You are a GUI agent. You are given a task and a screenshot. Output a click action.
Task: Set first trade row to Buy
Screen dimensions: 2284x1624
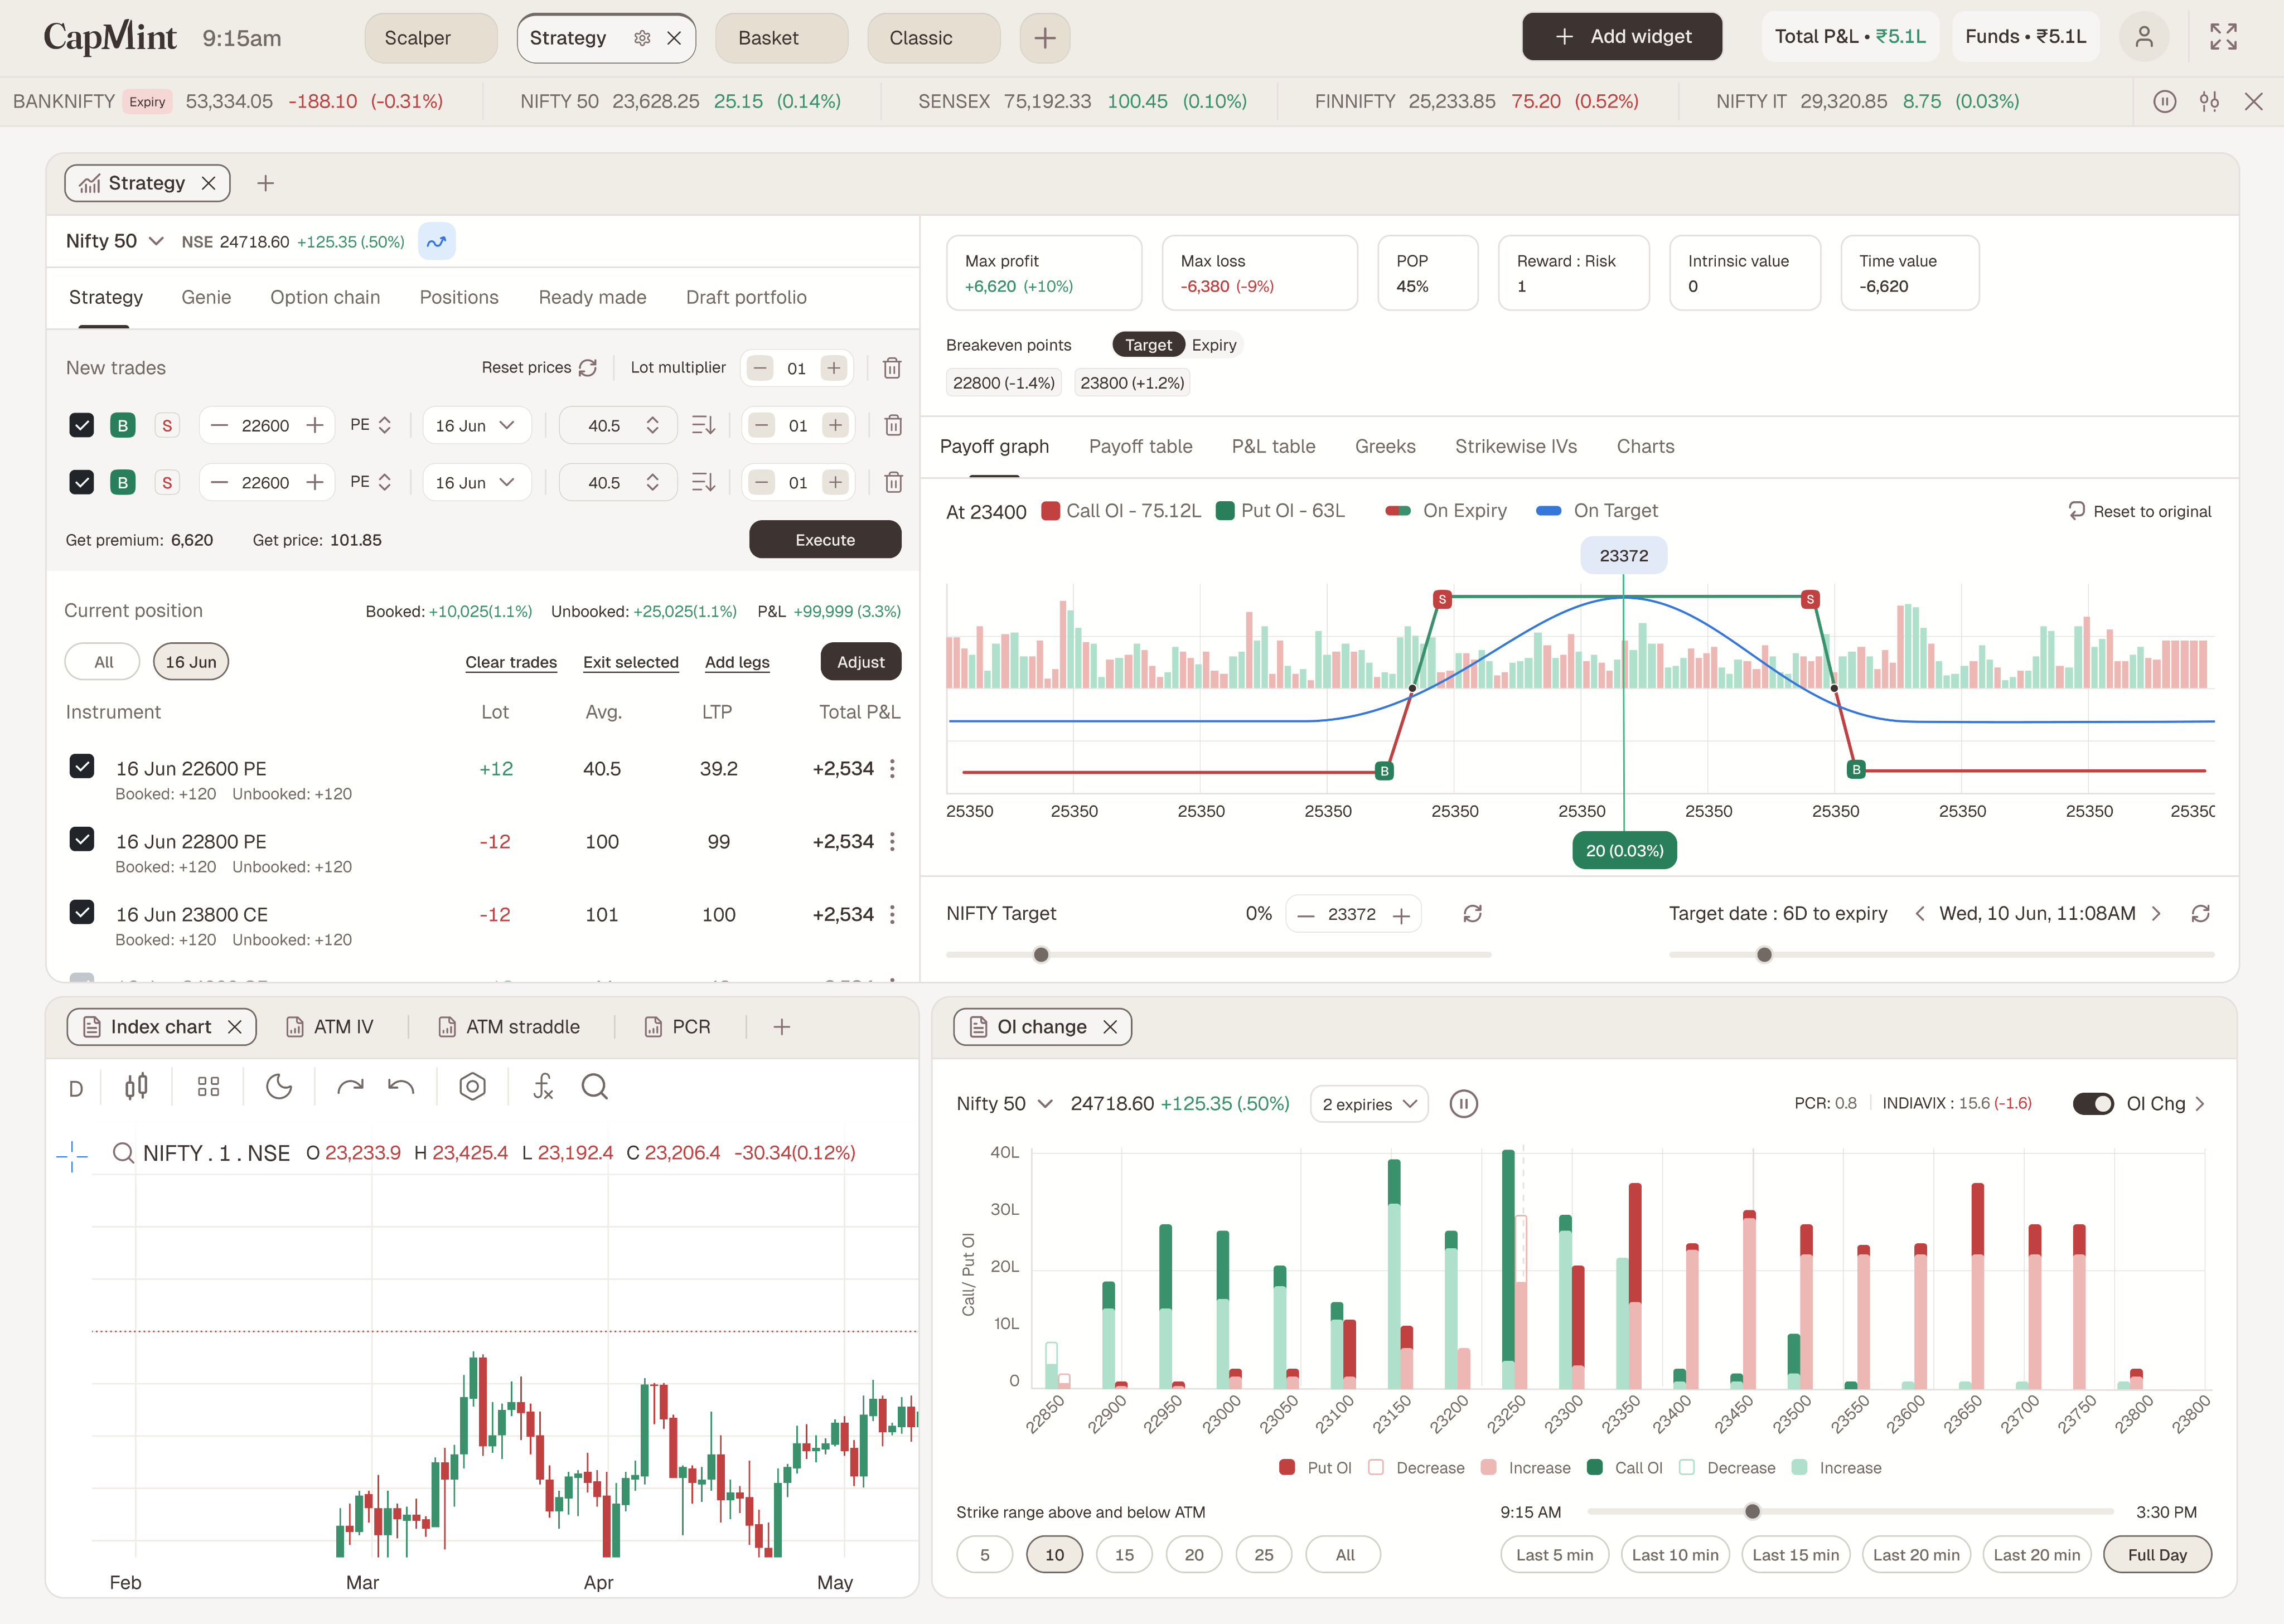click(122, 425)
